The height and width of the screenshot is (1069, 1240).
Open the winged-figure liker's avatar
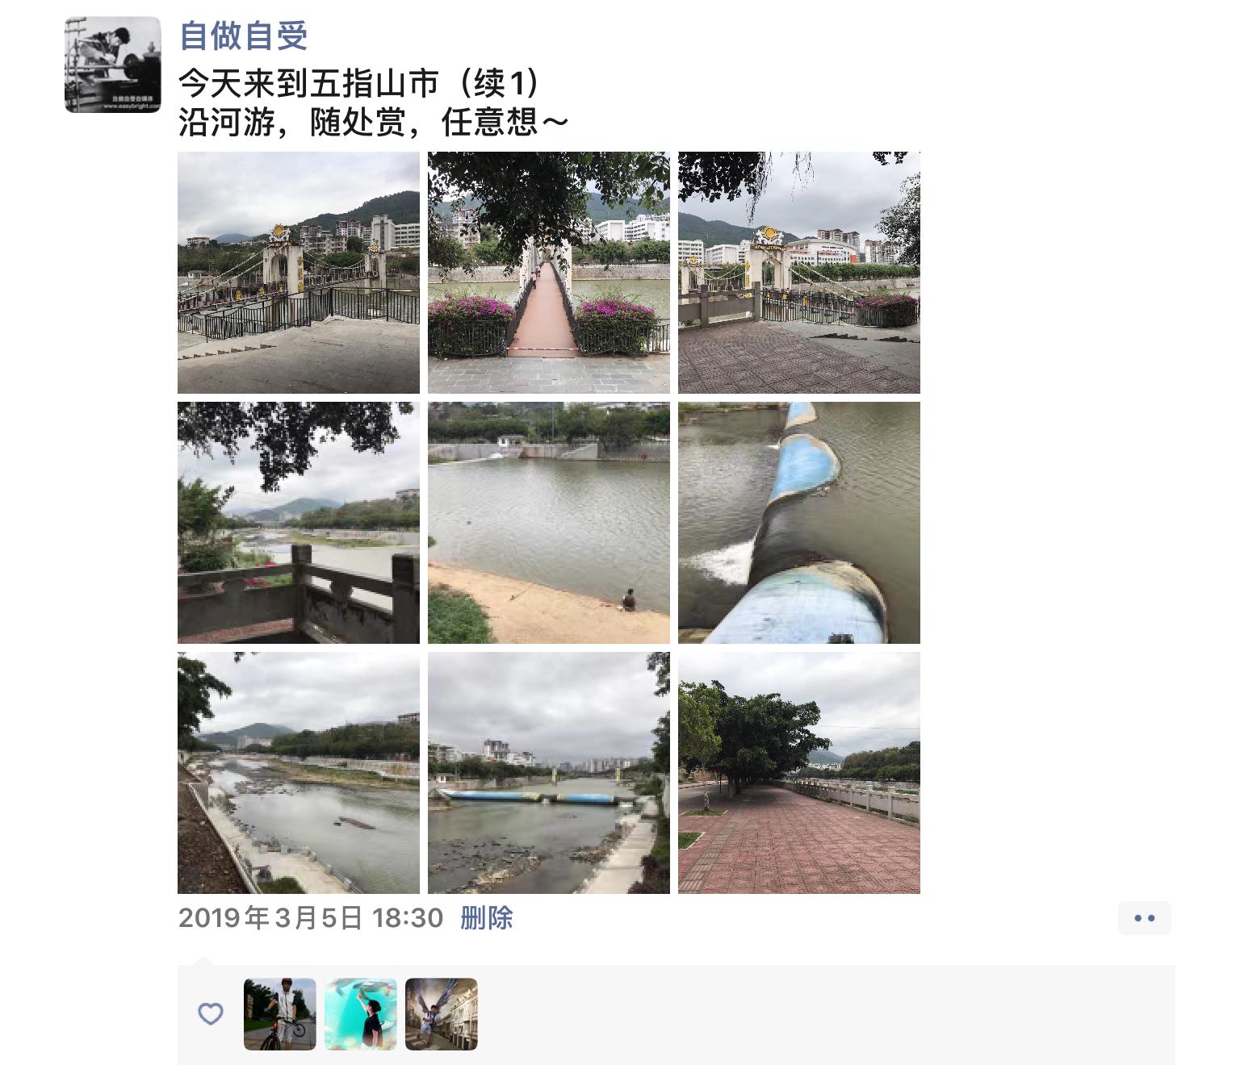point(442,1014)
